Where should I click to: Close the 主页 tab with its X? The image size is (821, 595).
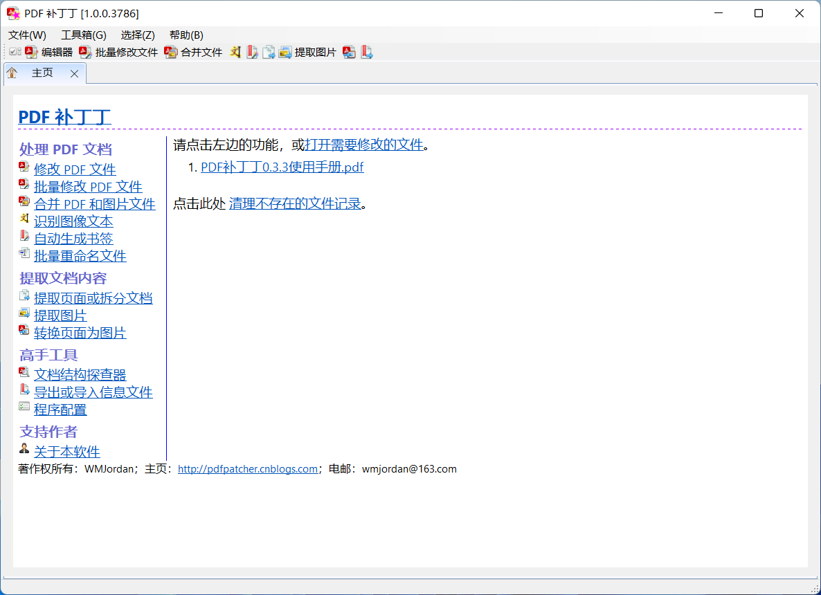point(74,73)
